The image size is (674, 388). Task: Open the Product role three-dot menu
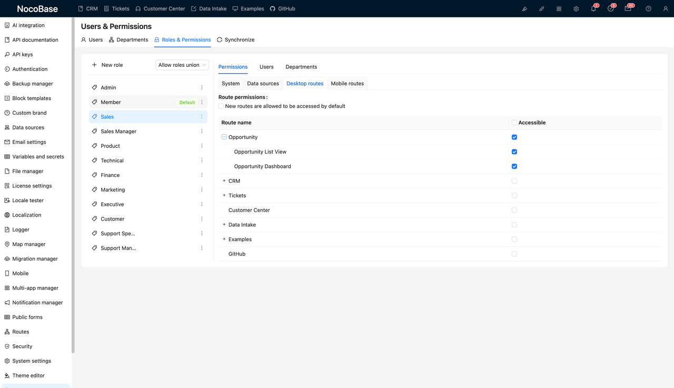(202, 146)
